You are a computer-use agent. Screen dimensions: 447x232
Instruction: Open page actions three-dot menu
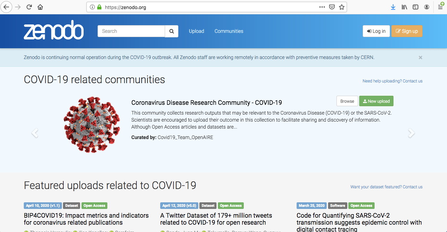click(322, 7)
